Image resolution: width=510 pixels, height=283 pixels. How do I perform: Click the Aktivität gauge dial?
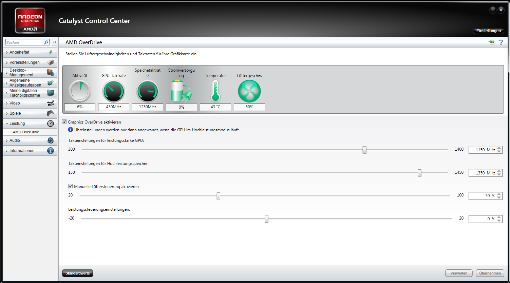(x=80, y=91)
